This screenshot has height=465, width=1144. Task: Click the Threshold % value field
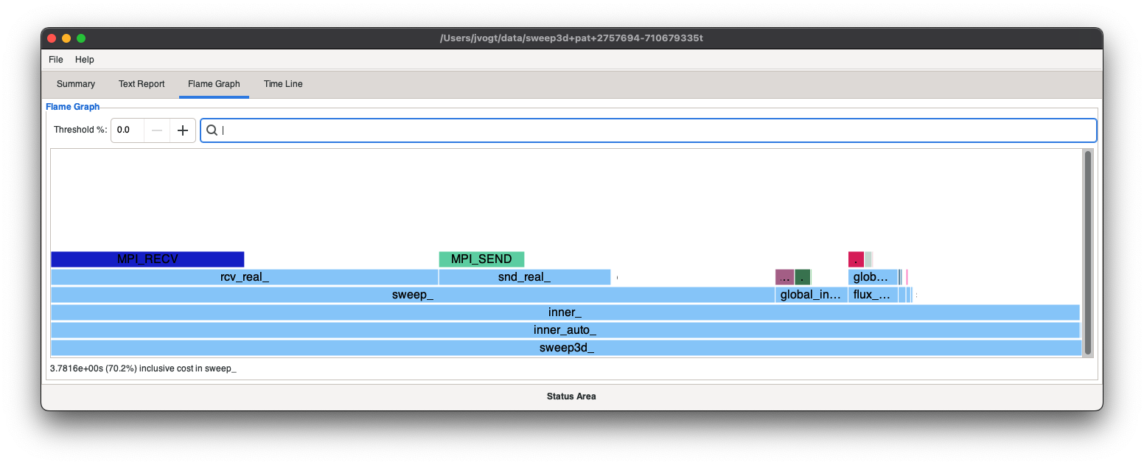coord(127,130)
